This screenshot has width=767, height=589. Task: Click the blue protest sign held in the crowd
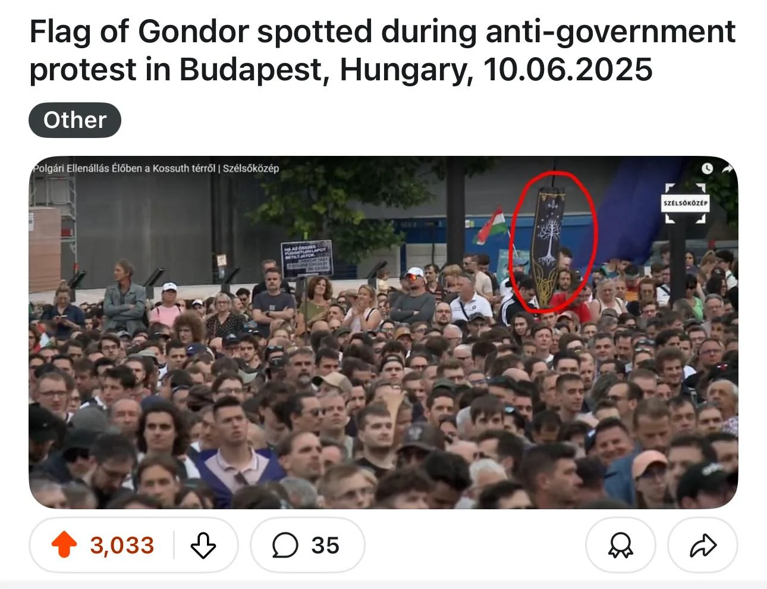[307, 258]
